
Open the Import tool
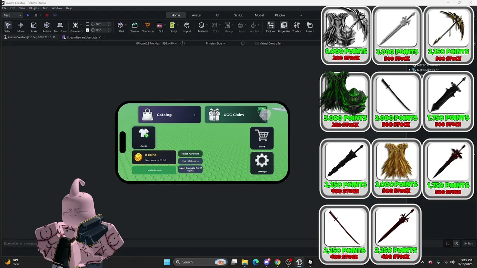click(x=187, y=27)
